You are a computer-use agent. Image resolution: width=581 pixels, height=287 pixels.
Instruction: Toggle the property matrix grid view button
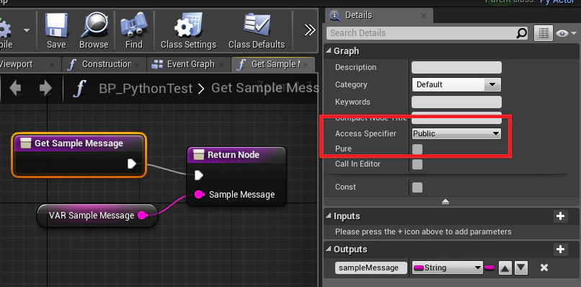[x=544, y=33]
